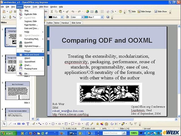Choose the line-with-arrow tool
181x136 pixels.
click(x=14, y=124)
